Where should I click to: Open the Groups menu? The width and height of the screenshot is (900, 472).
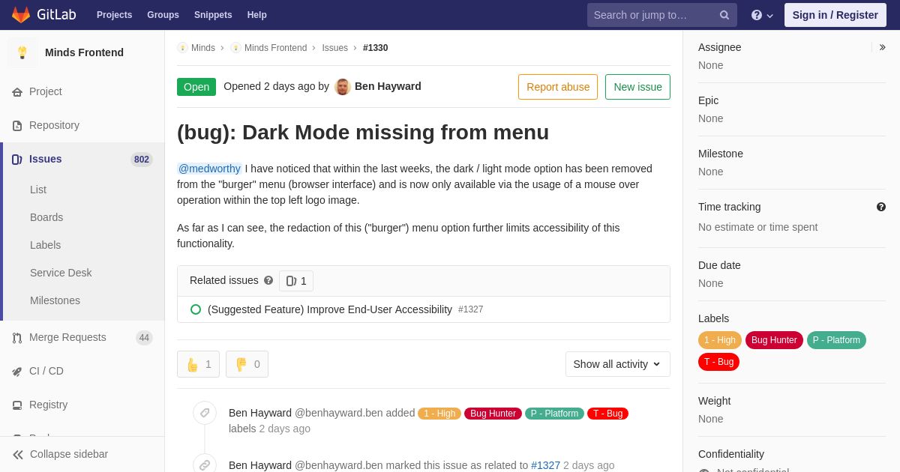tap(163, 15)
